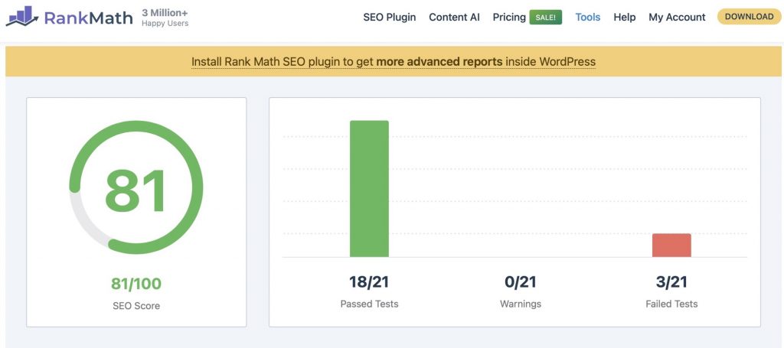
Task: Click the RankMath brand name text
Action: click(x=88, y=17)
